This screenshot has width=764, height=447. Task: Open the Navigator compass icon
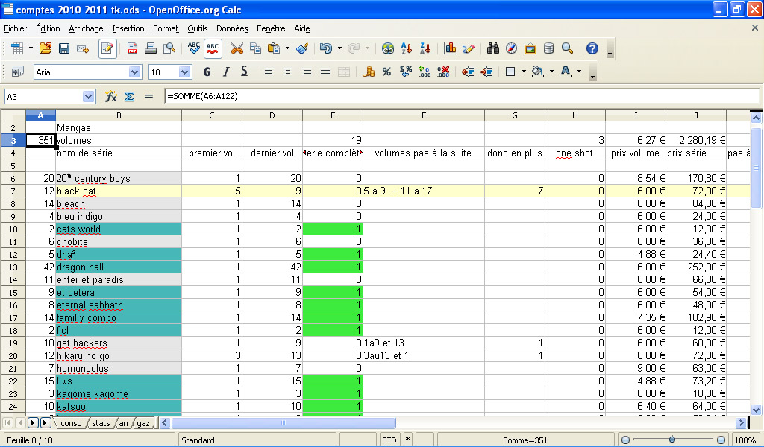(x=512, y=49)
